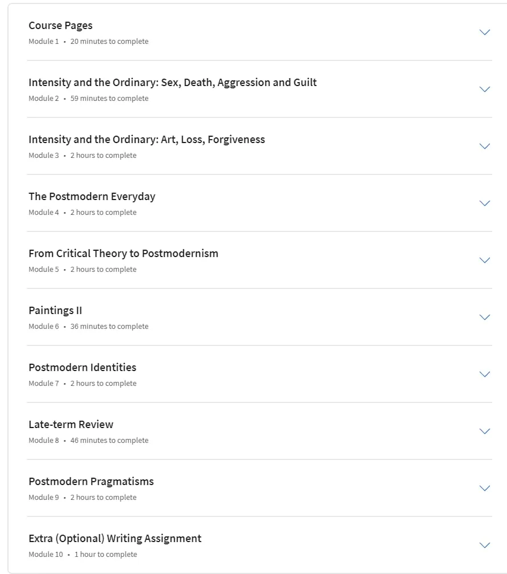This screenshot has height=574, width=507.
Task: Click From Critical Theory to Postmodernism heading
Action: pyautogui.click(x=123, y=253)
